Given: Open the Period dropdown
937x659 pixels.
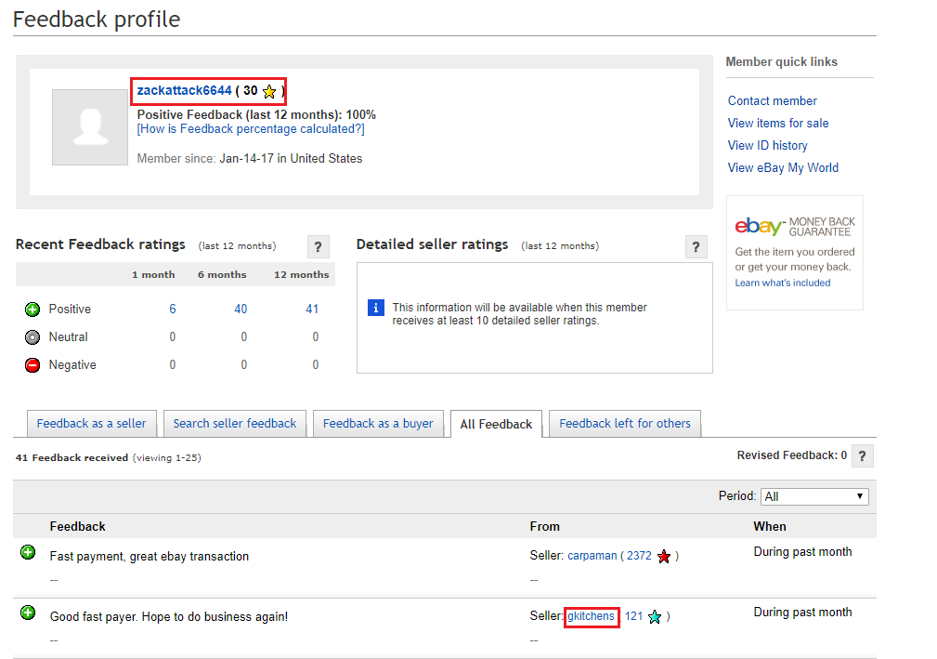Looking at the screenshot, I should tap(814, 496).
